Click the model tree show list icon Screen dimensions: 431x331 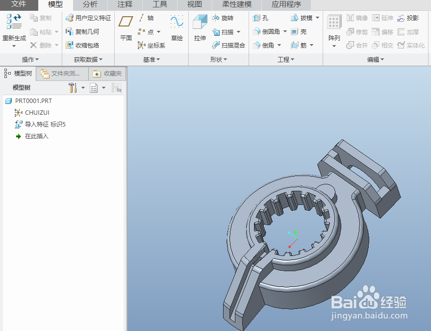94,88
